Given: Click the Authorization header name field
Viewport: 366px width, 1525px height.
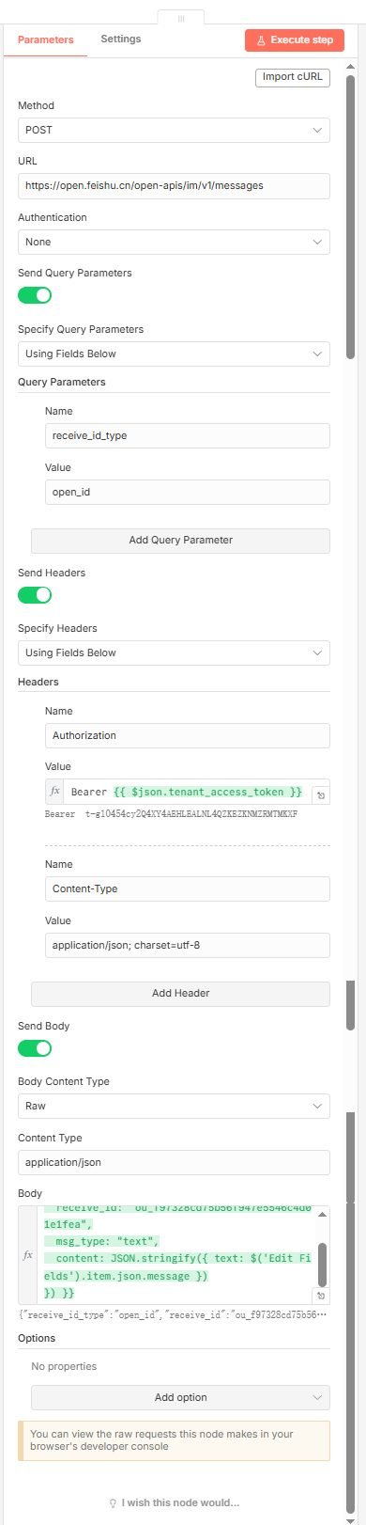Looking at the screenshot, I should [x=188, y=735].
